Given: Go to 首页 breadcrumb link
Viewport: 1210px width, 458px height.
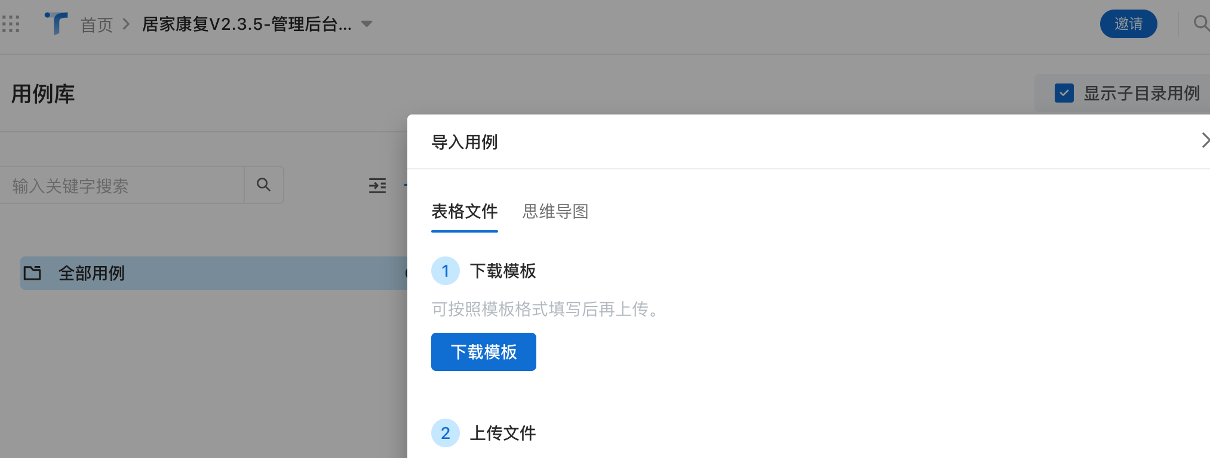Looking at the screenshot, I should (97, 24).
